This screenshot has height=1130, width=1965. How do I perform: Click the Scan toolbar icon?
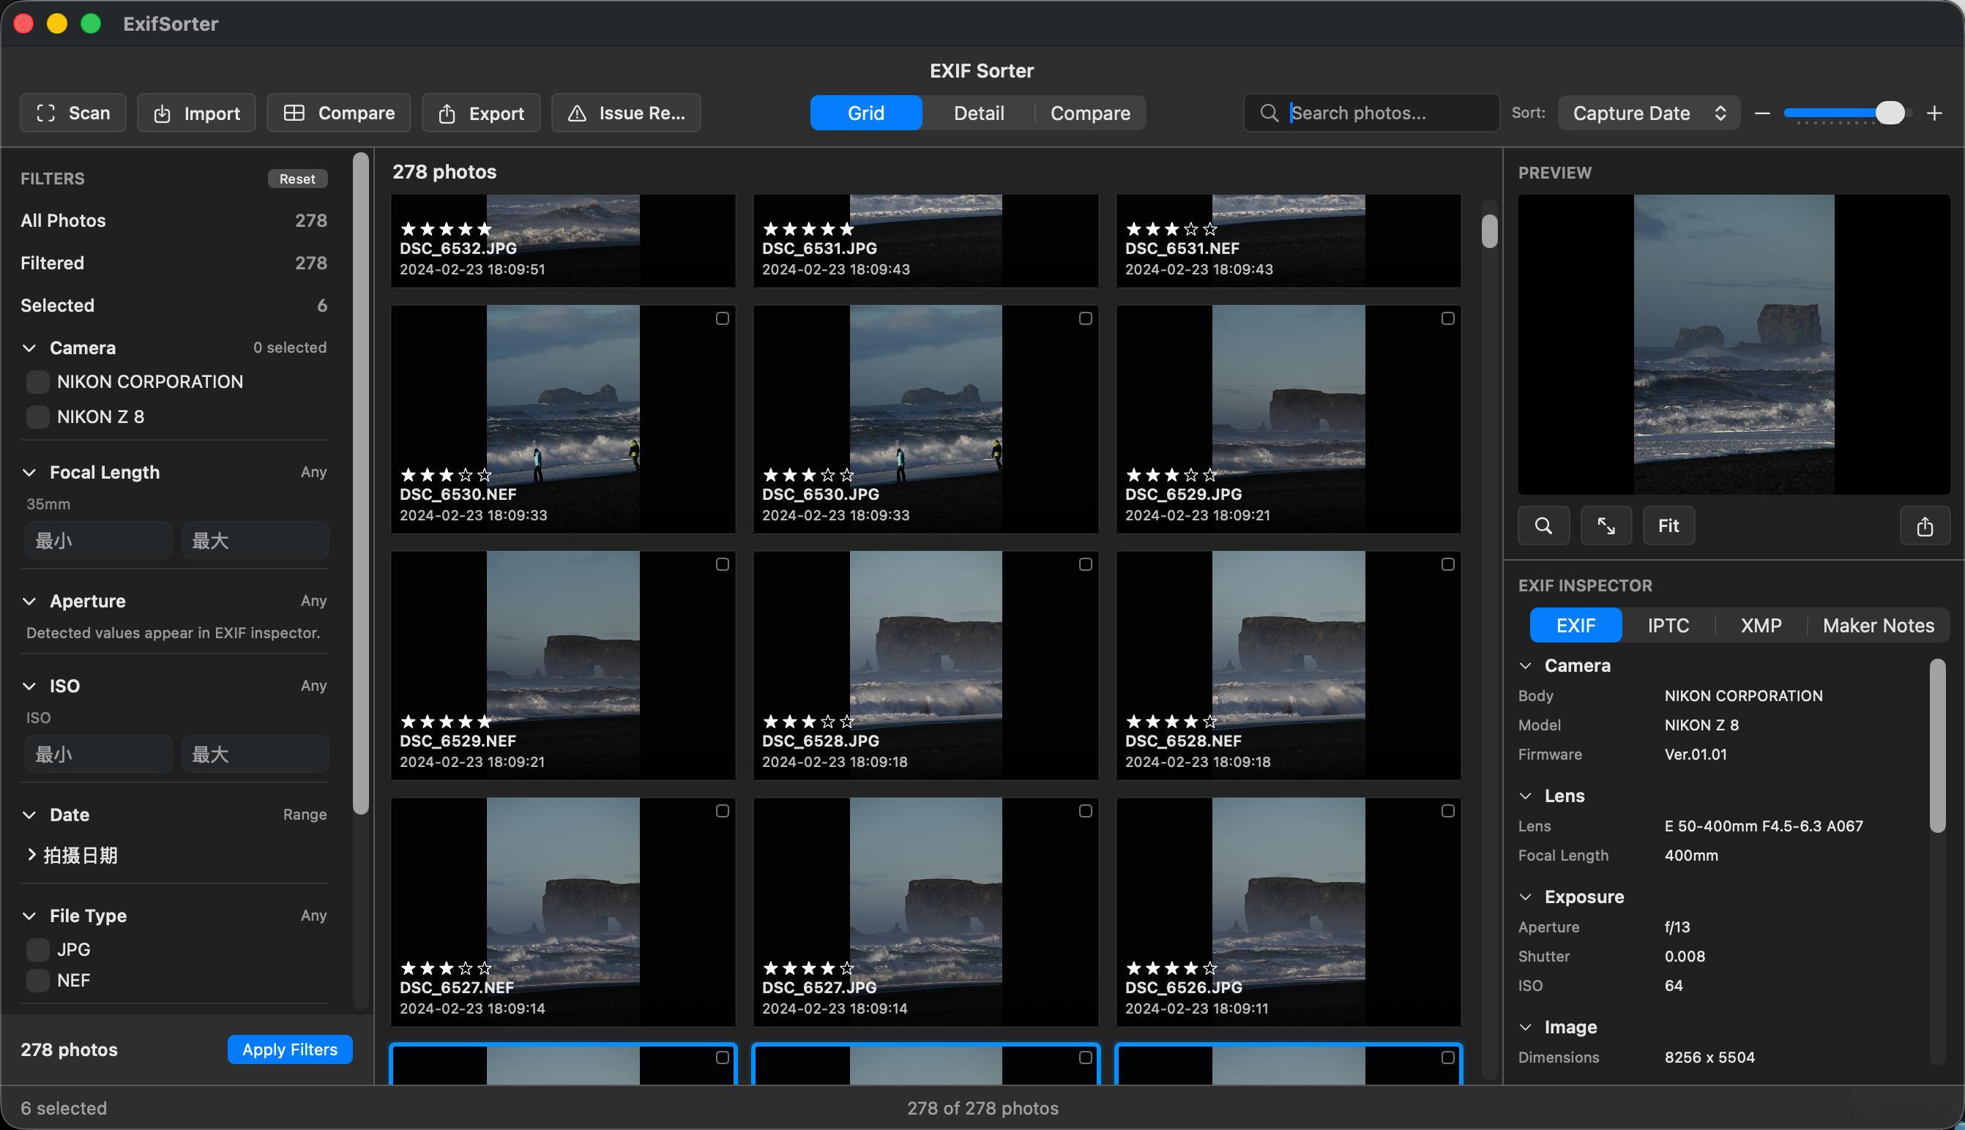[46, 113]
